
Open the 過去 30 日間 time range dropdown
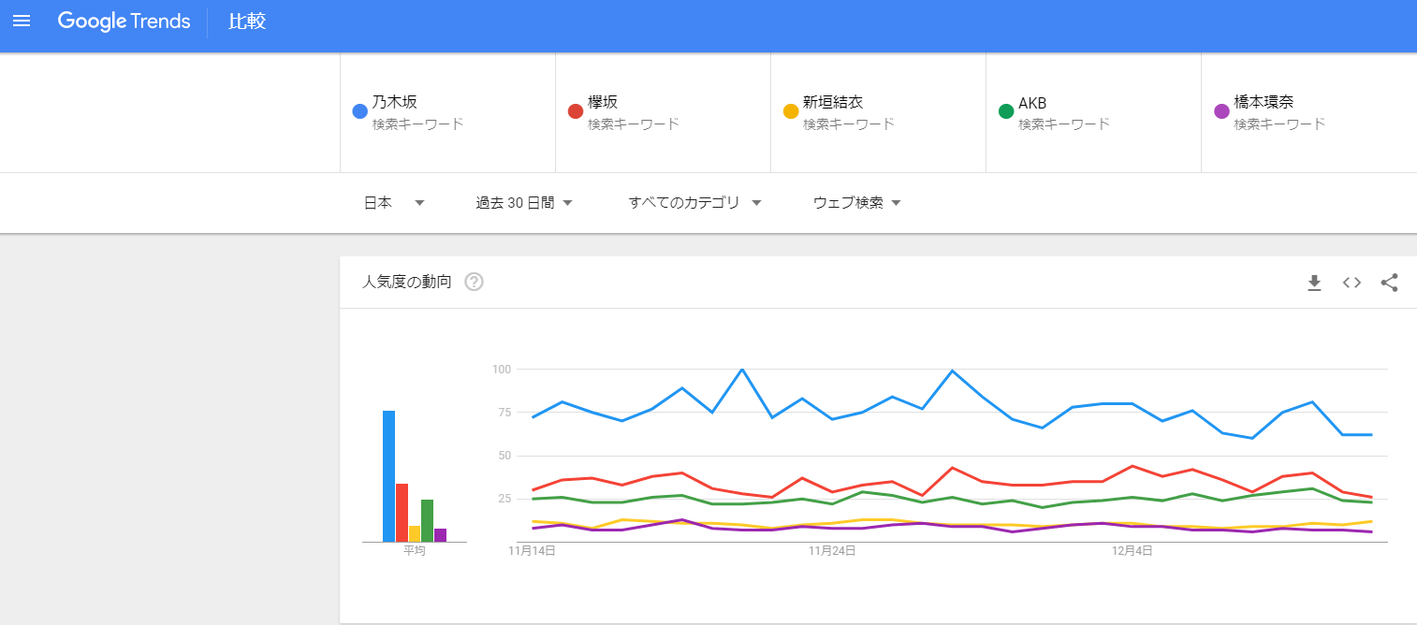point(524,203)
